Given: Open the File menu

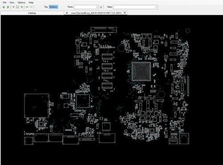Looking at the screenshot, I should [x=4, y=3].
